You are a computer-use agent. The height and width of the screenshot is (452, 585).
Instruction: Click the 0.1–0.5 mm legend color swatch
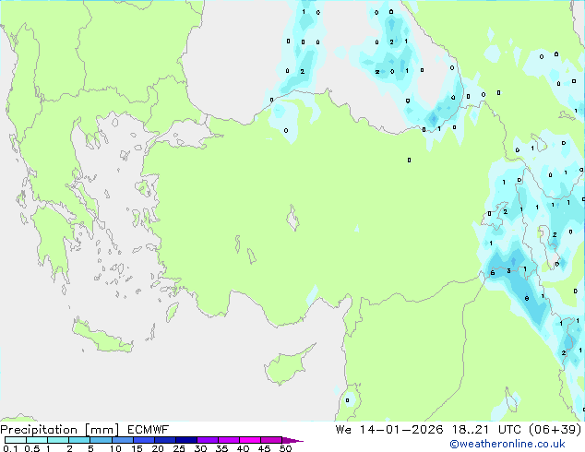pos(16,440)
